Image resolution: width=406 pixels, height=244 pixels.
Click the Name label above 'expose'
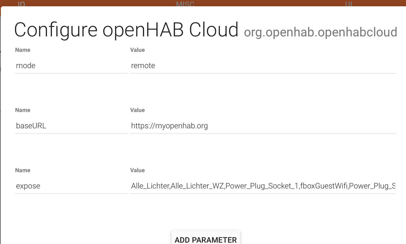23,170
